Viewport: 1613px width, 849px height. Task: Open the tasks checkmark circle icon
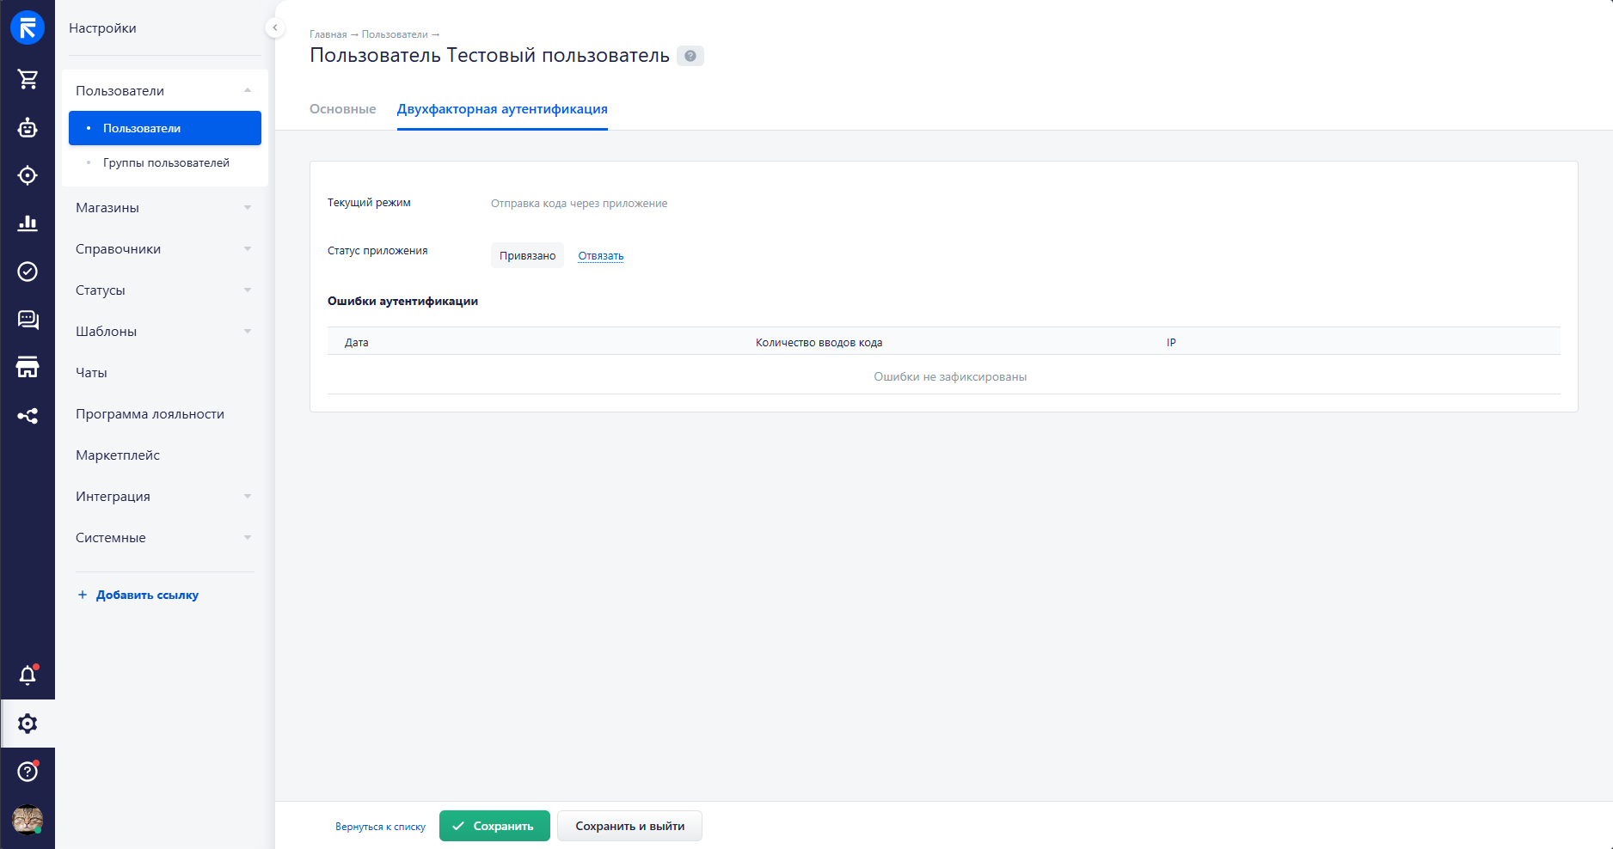pyautogui.click(x=28, y=272)
